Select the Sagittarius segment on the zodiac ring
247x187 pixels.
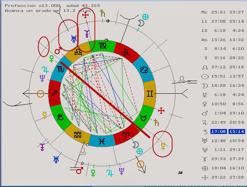(x=55, y=93)
